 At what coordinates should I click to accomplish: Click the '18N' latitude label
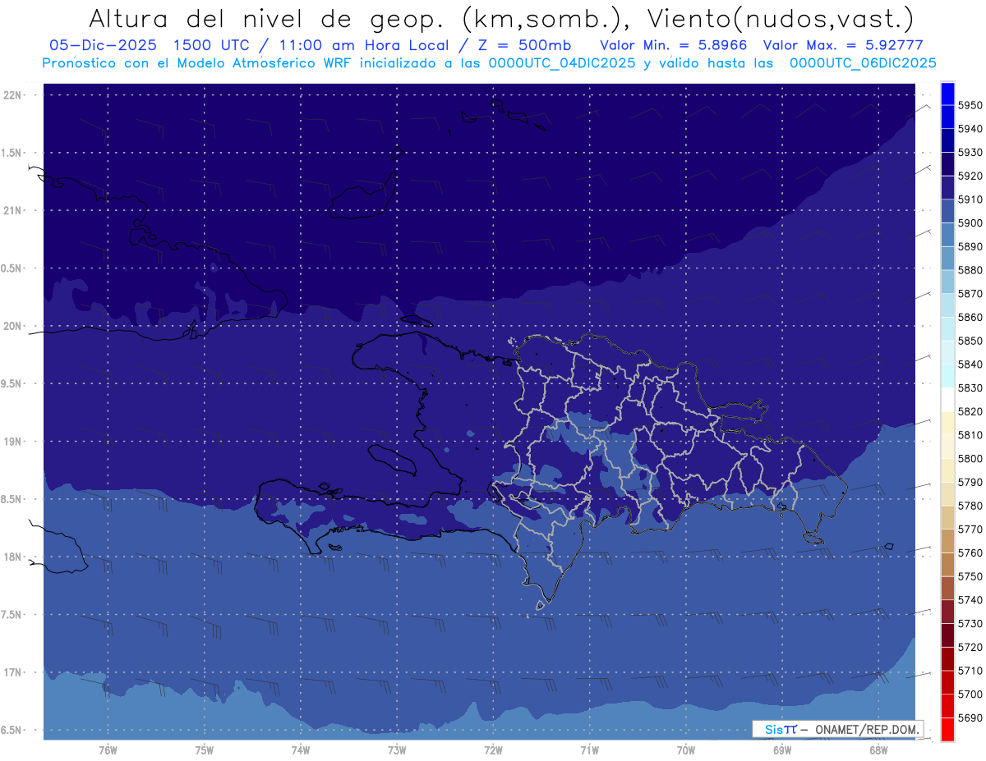12,557
